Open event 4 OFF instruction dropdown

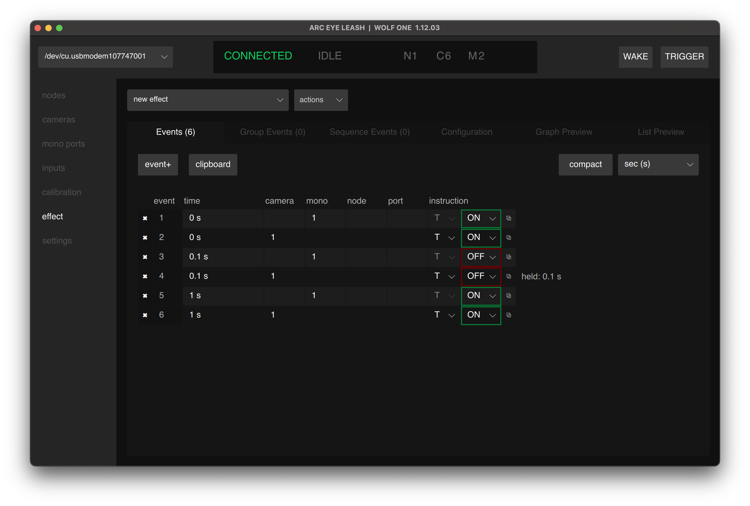481,276
